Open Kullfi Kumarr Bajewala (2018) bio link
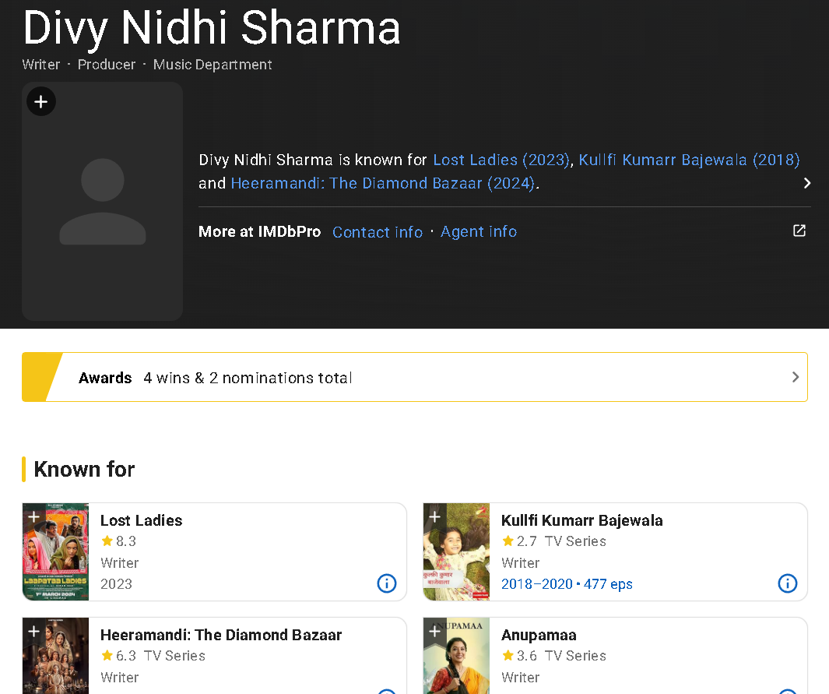Image resolution: width=829 pixels, height=694 pixels. (x=689, y=160)
